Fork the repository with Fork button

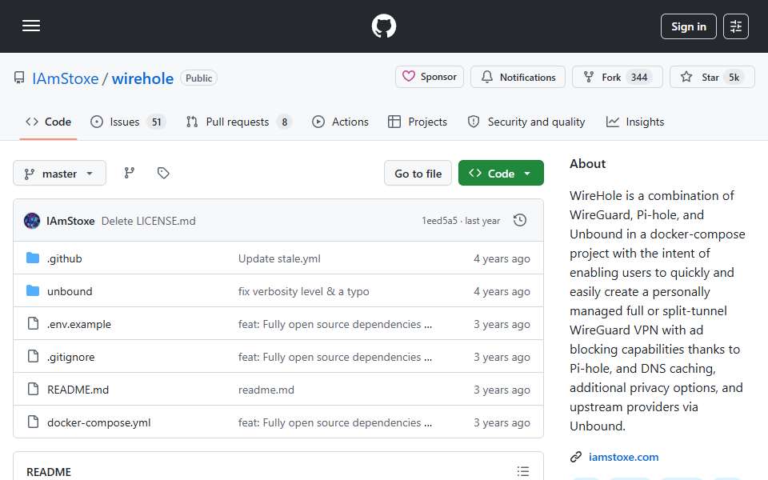[x=617, y=77]
